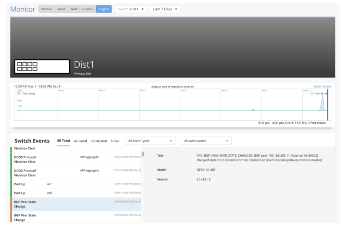
Task: Click the Total bytes legend box
Action: [19, 94]
